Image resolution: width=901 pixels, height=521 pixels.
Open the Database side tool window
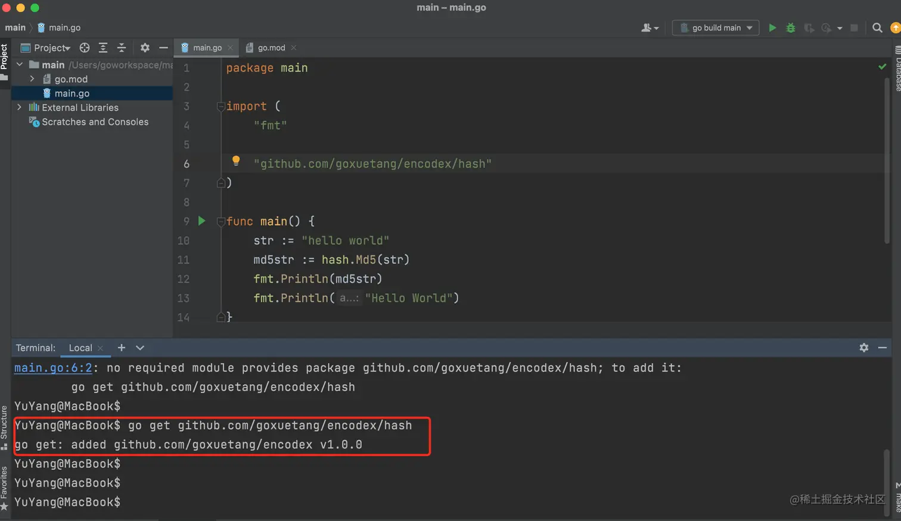point(897,68)
